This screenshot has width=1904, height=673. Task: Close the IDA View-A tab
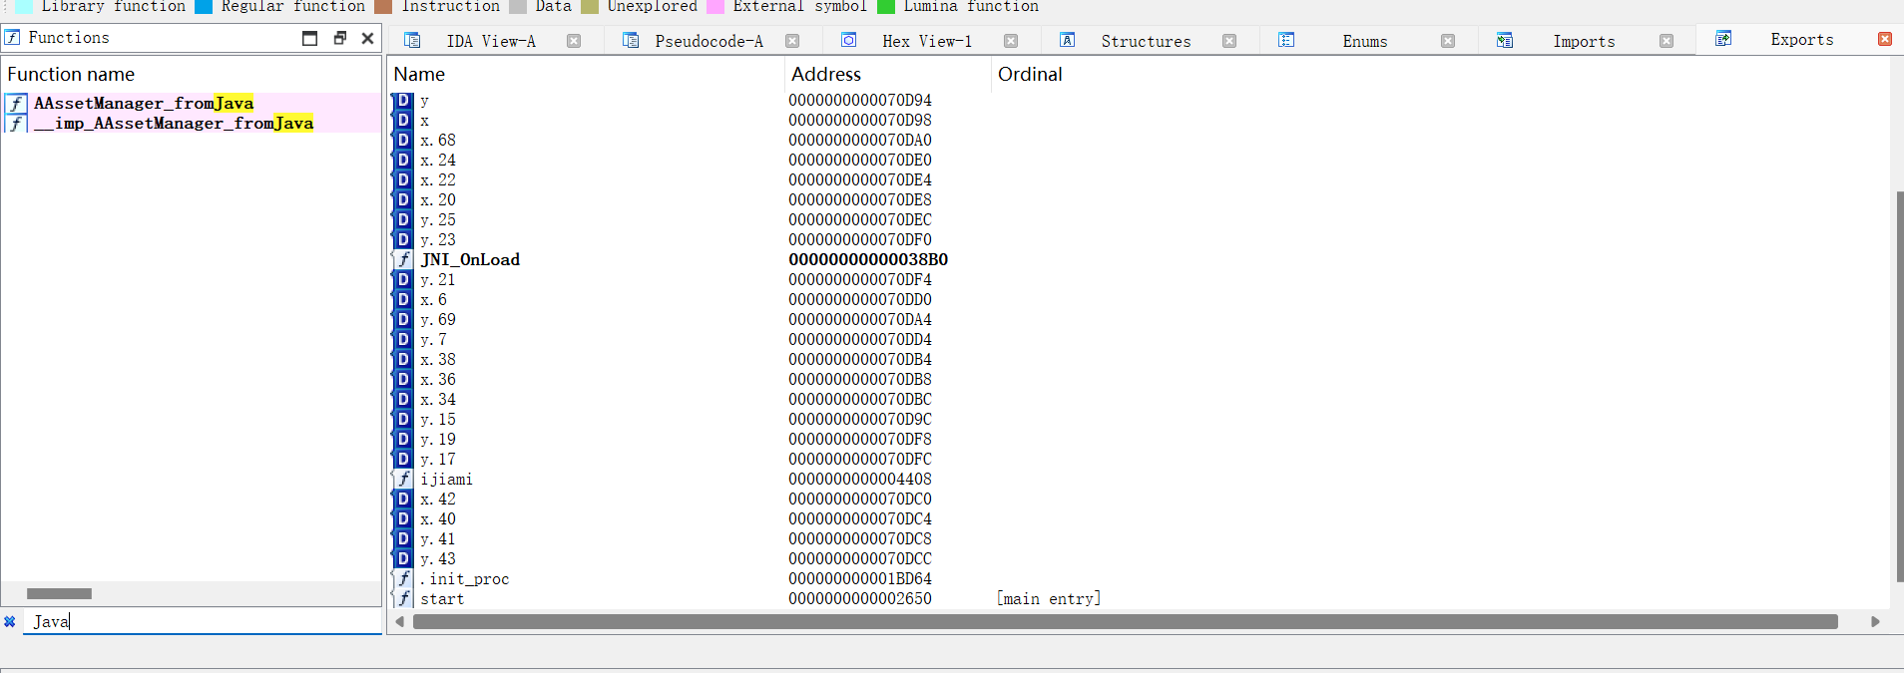[x=574, y=41]
